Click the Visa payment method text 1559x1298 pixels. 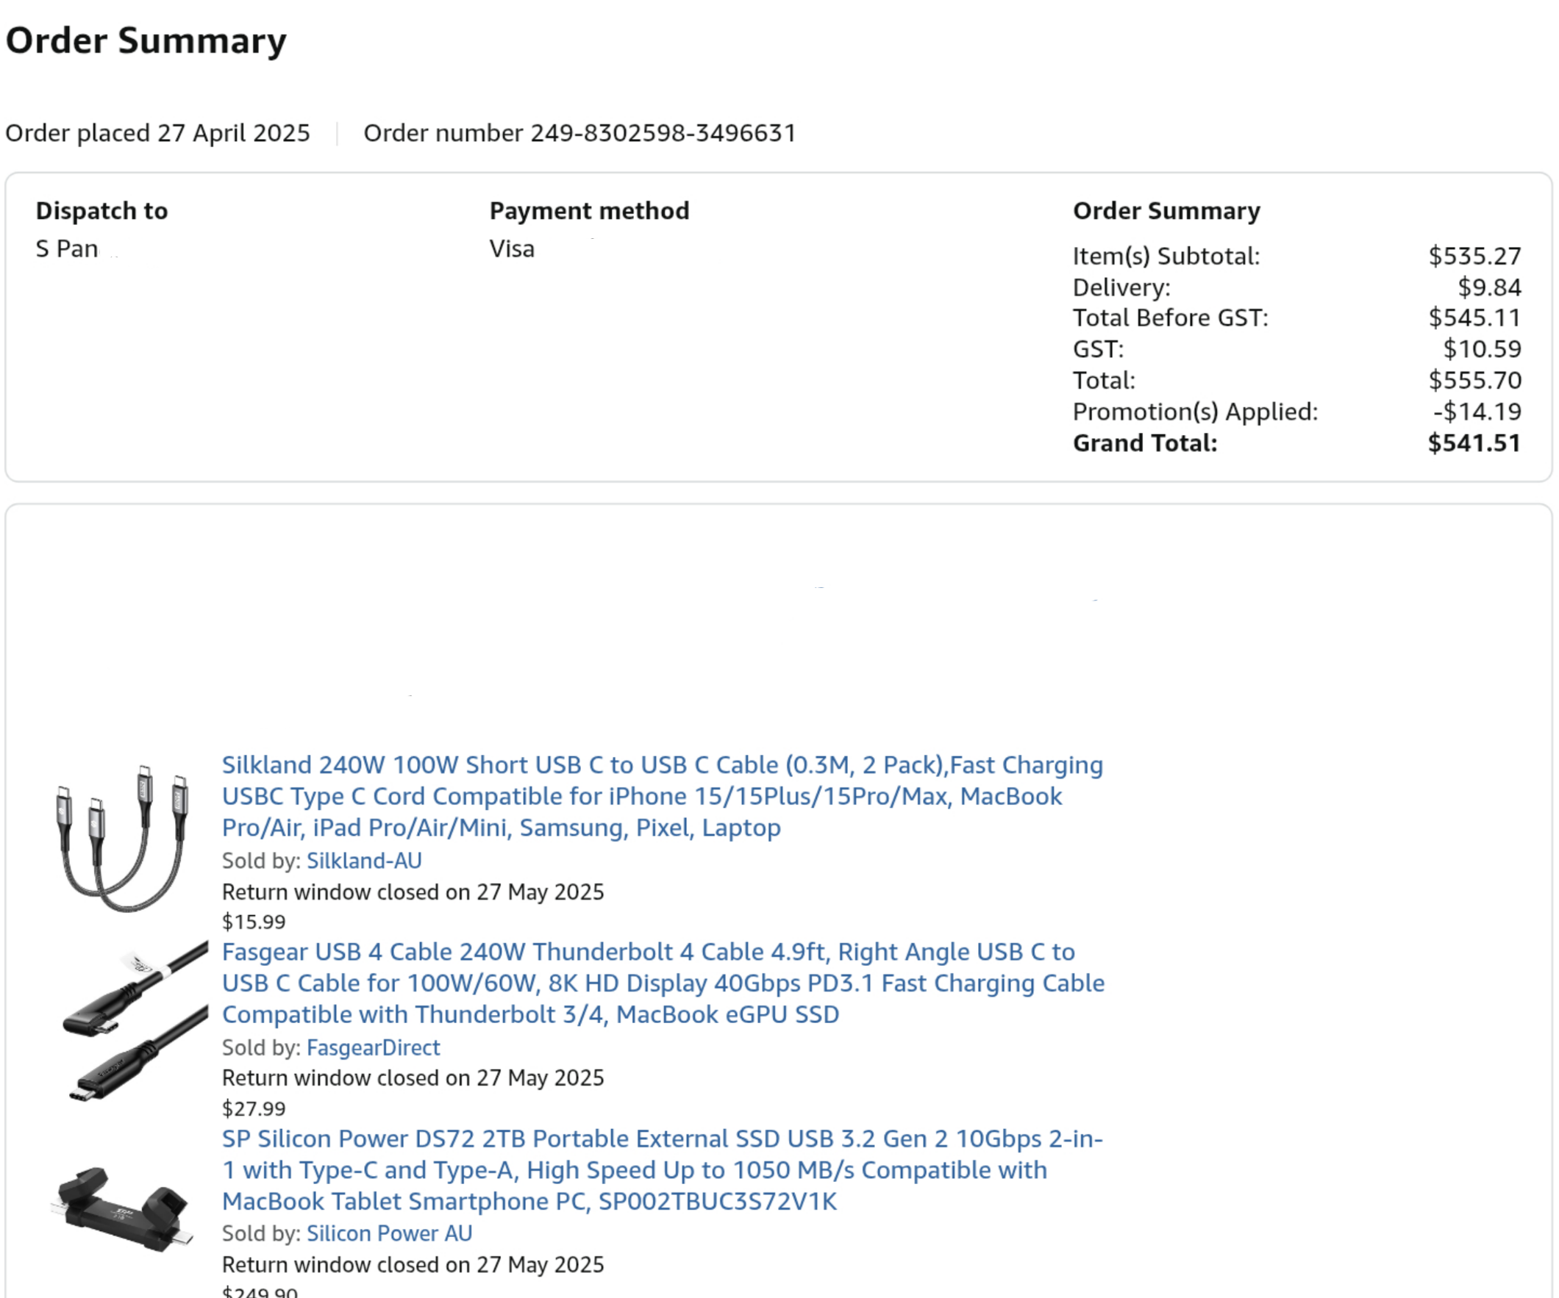512,248
